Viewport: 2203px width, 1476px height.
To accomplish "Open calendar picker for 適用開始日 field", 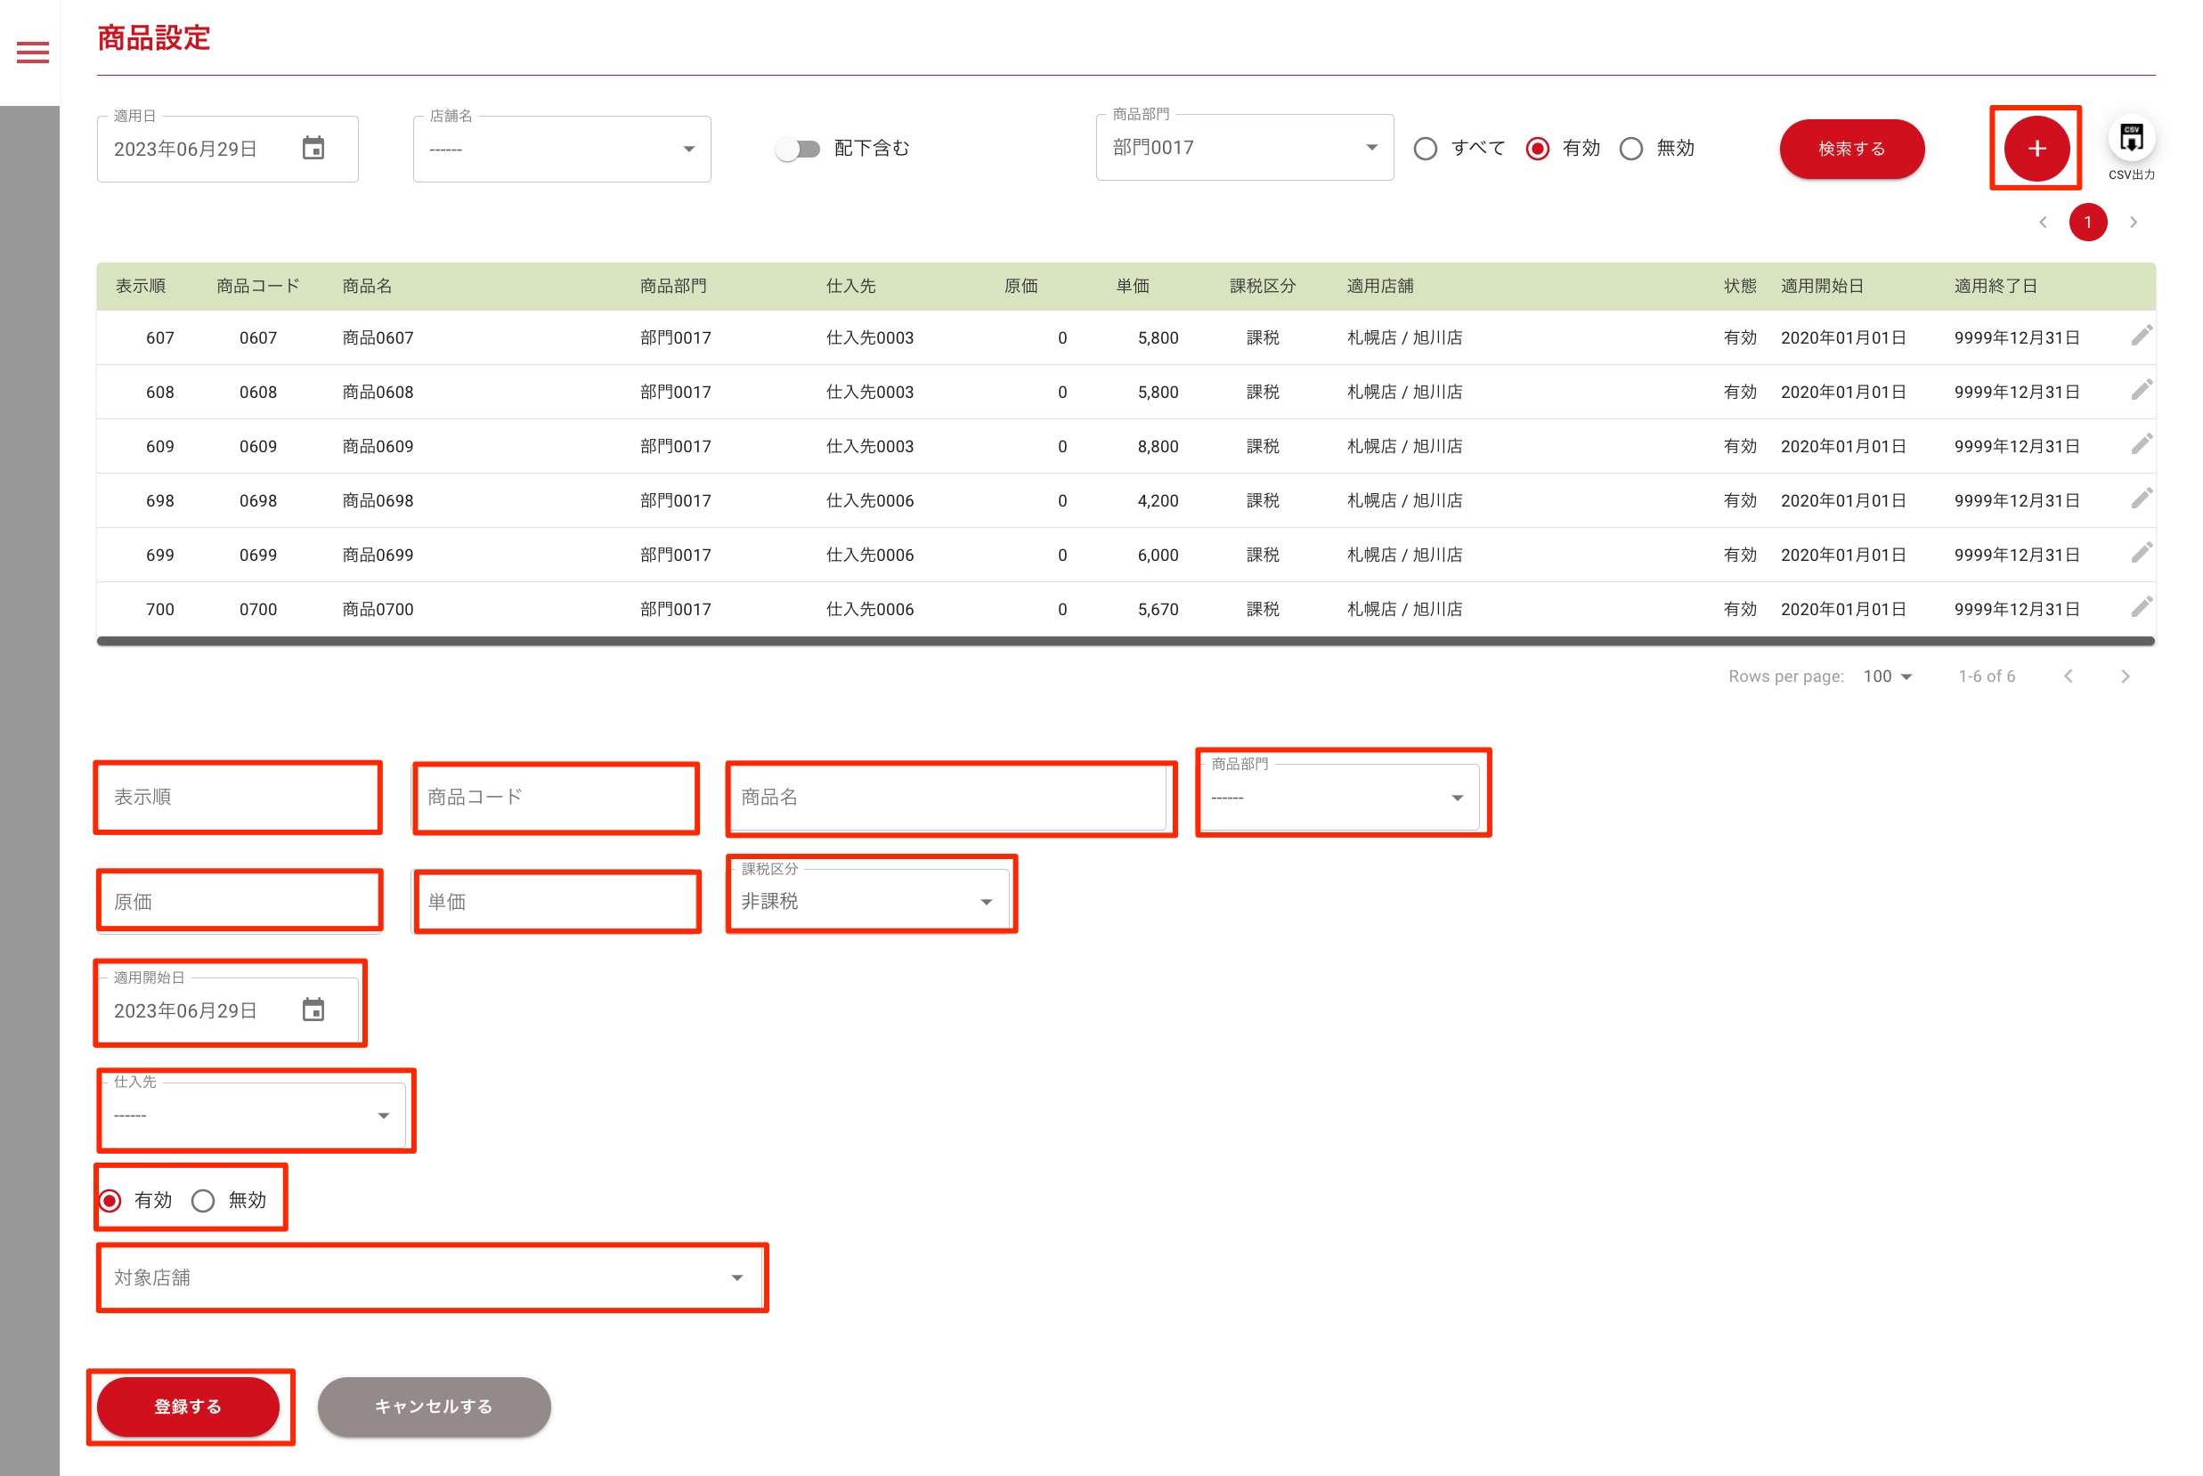I will click(313, 1010).
